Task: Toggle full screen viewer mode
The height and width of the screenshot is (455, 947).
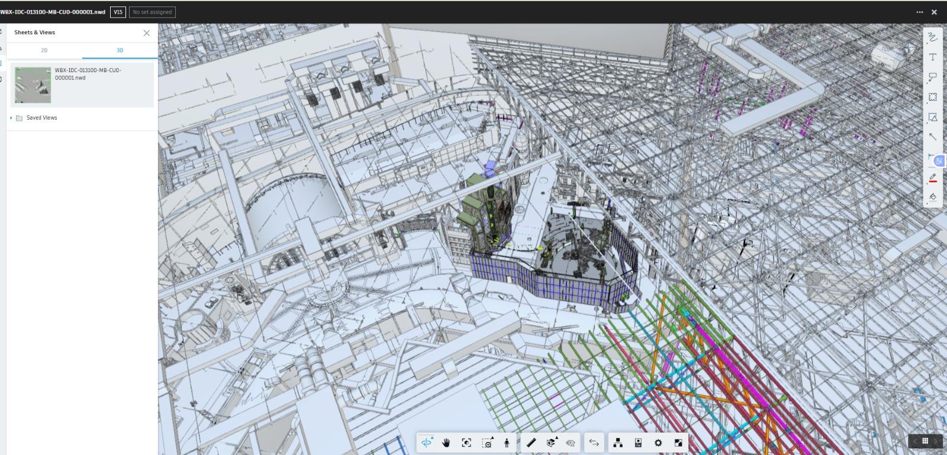Action: click(678, 443)
